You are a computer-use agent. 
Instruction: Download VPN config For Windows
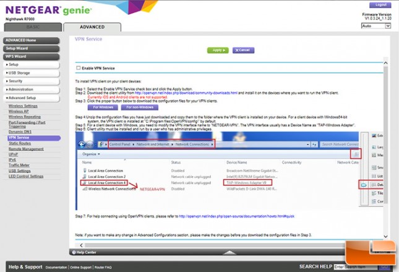pos(105,107)
